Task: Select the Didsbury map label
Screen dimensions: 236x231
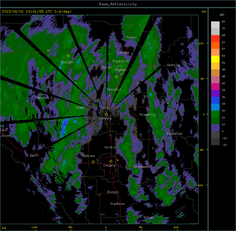Action: tap(105, 118)
